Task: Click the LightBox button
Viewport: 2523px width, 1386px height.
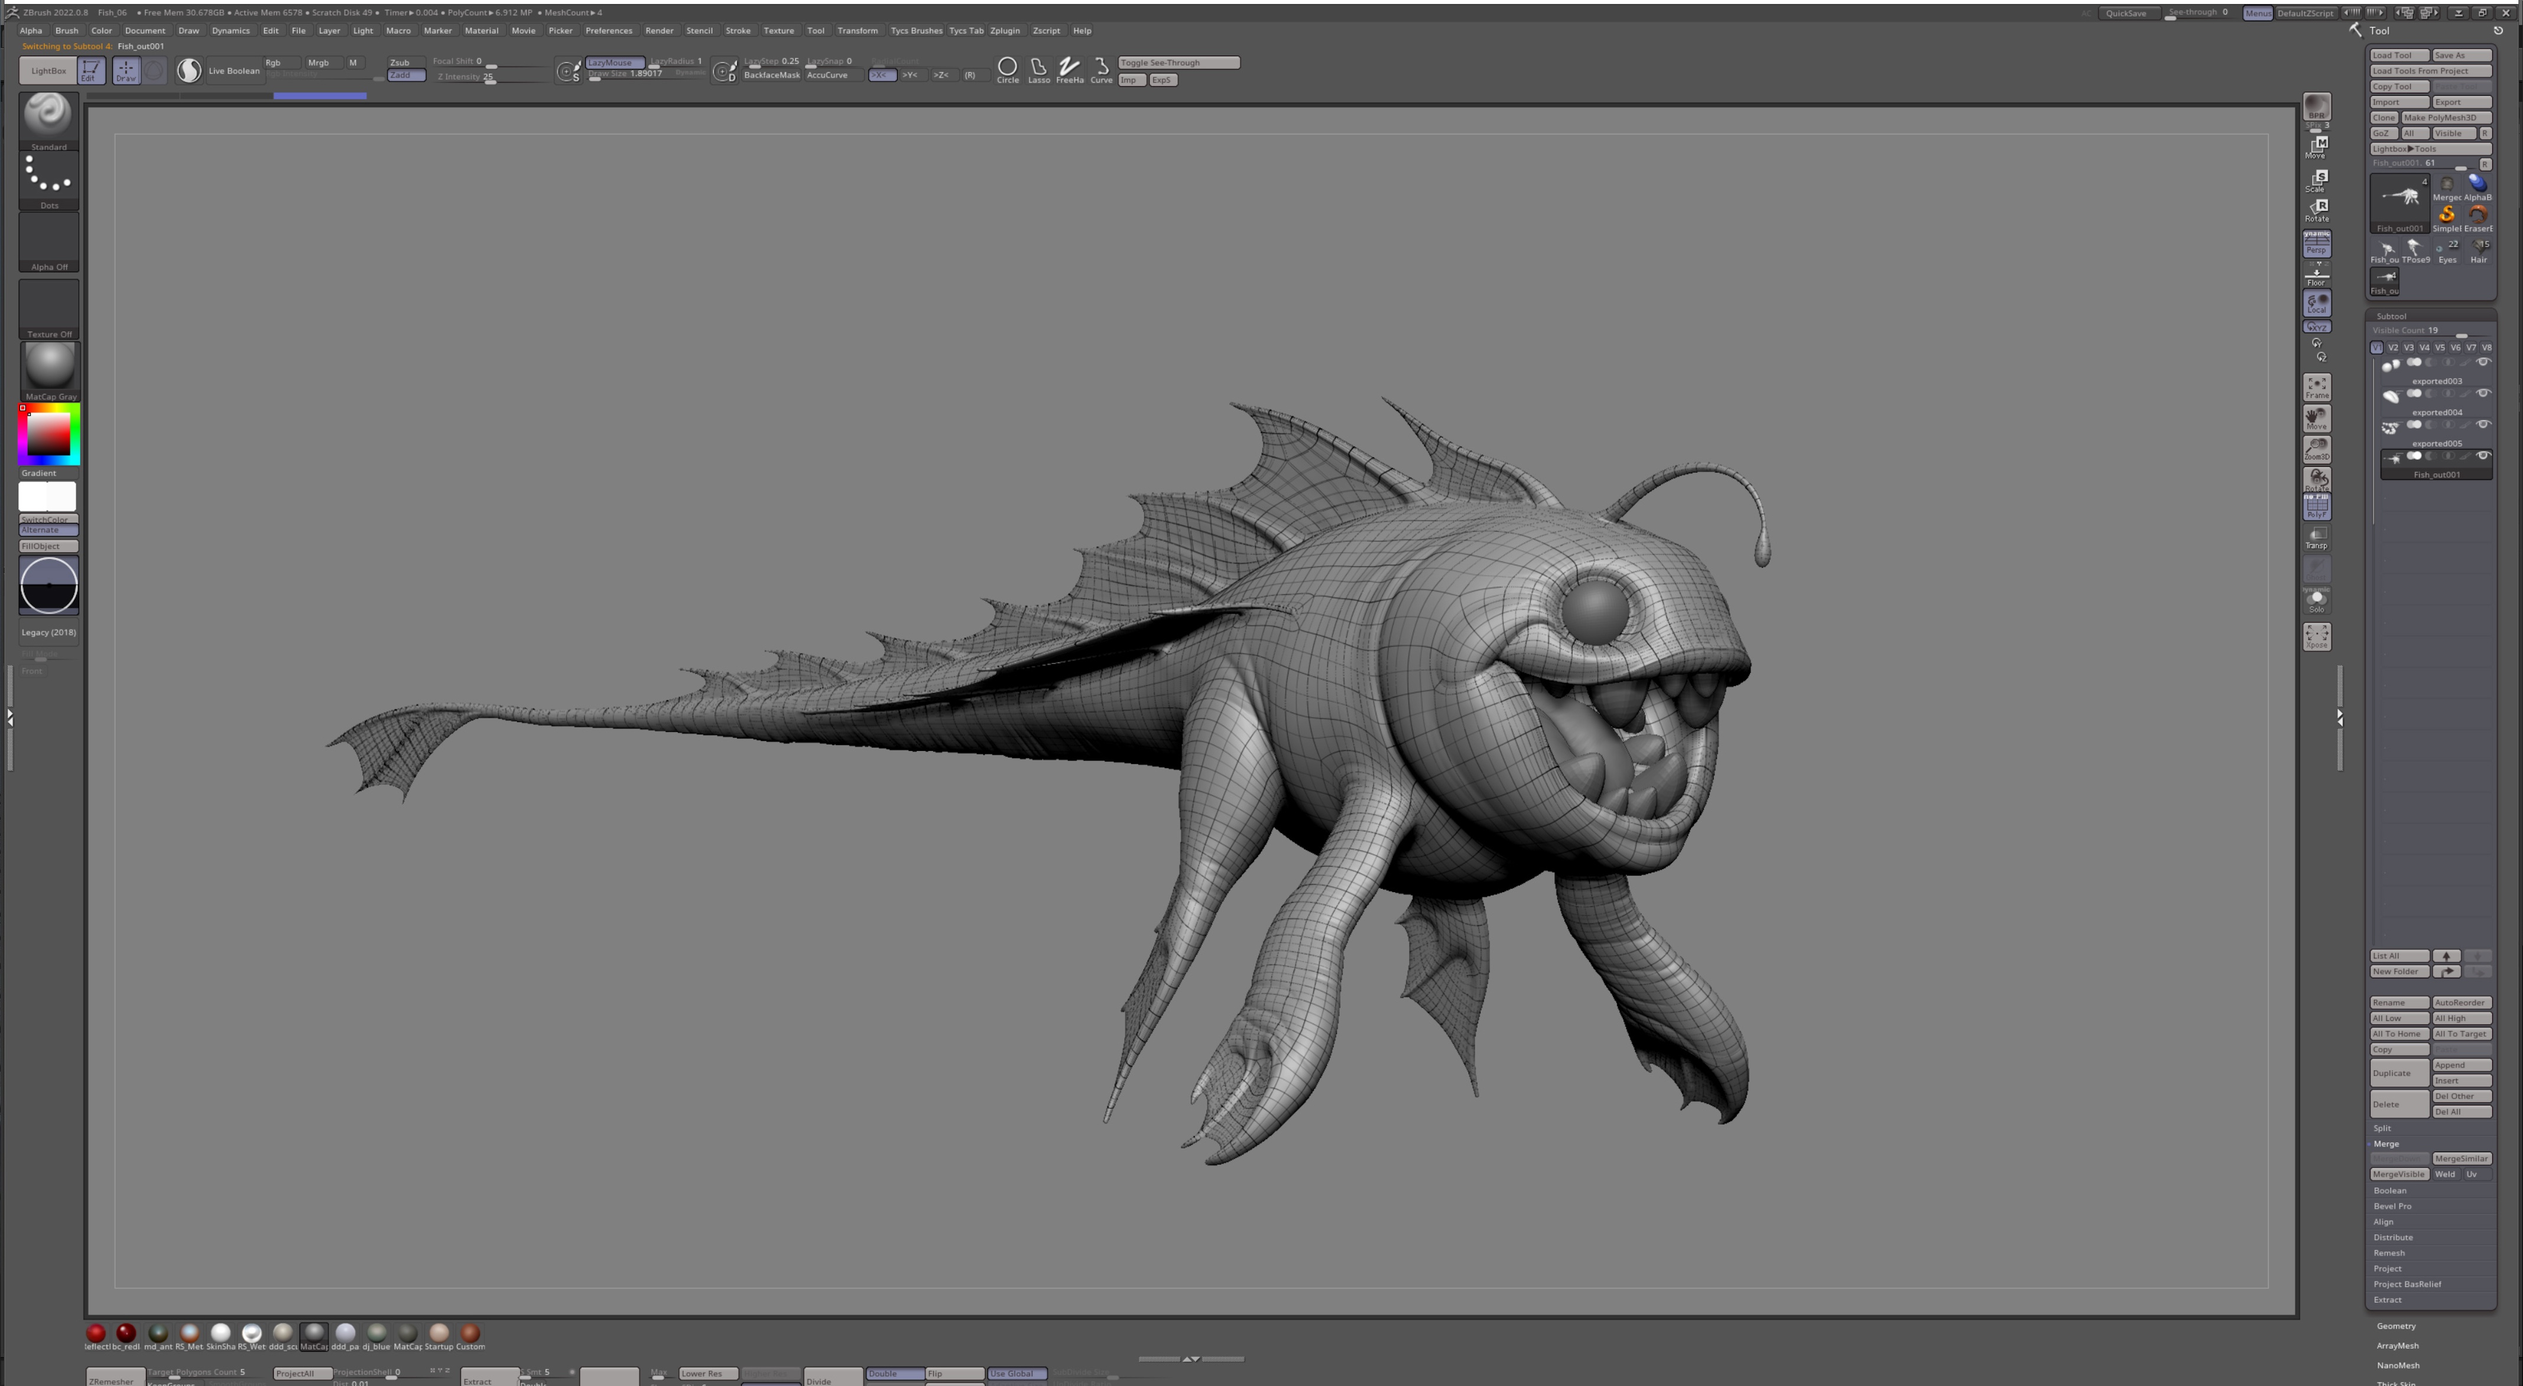Action: 48,70
